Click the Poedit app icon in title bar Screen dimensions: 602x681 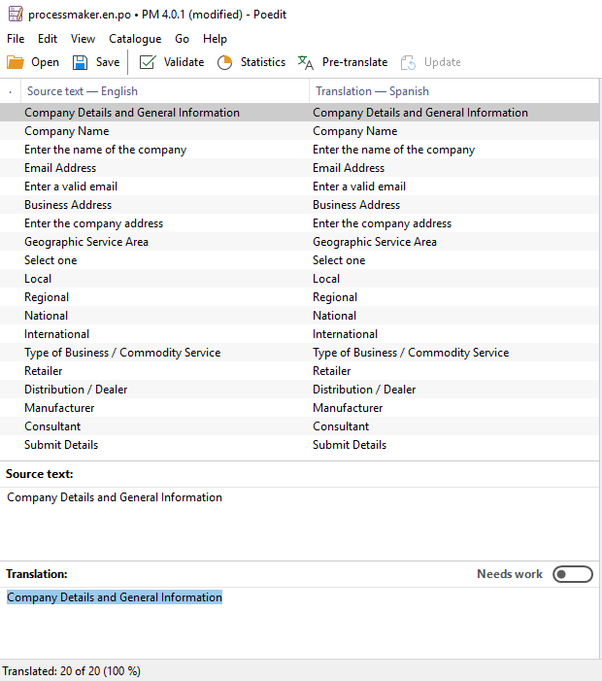tap(15, 15)
